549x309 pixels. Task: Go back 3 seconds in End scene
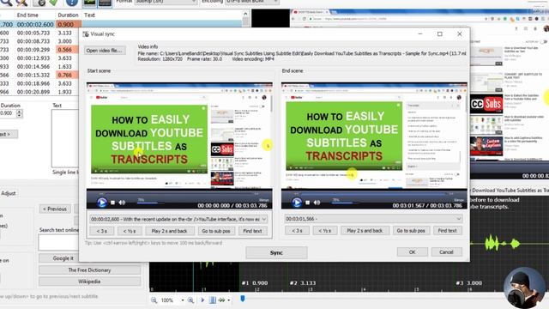pos(297,231)
